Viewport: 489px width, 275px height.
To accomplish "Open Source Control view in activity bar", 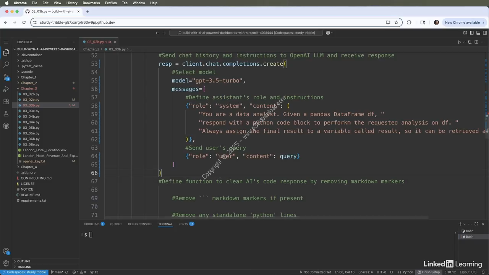I will [6, 77].
